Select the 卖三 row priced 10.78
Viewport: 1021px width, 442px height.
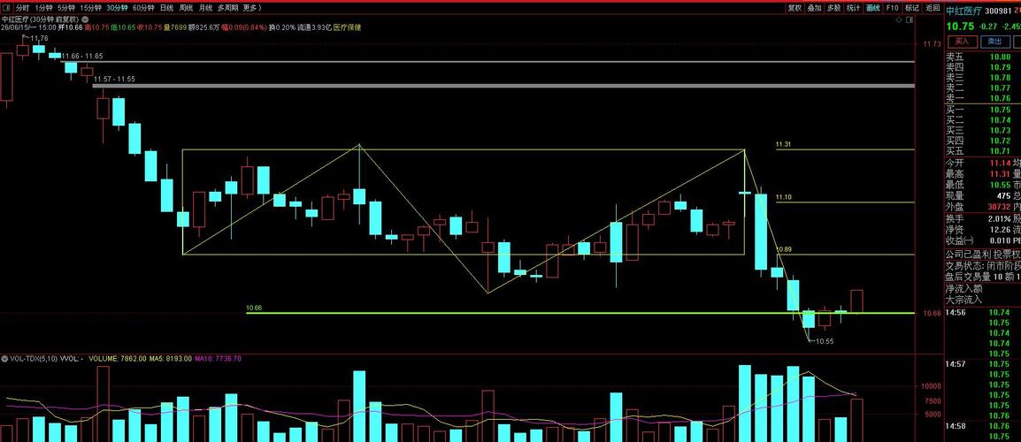point(983,78)
